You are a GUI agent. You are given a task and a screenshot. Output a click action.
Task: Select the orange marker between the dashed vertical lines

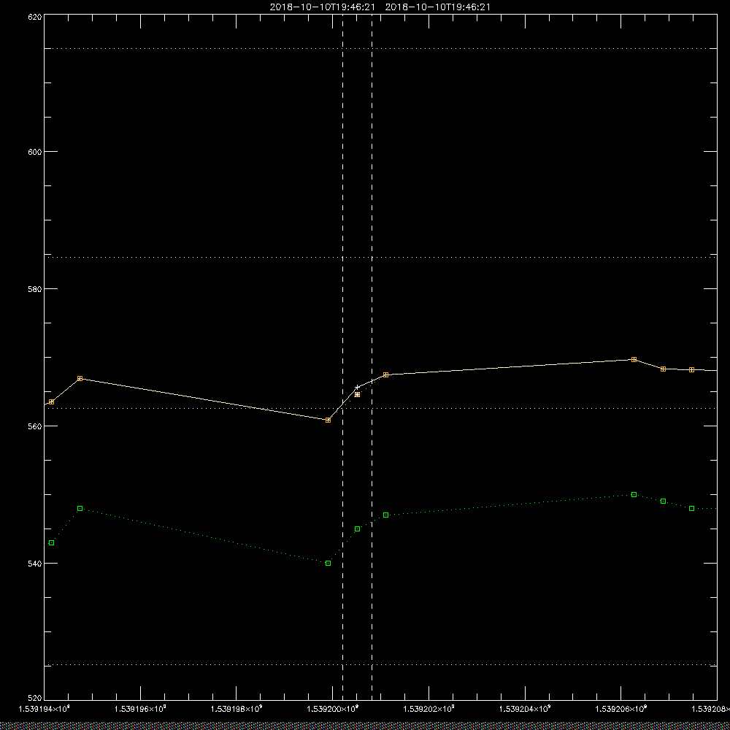[x=357, y=395]
